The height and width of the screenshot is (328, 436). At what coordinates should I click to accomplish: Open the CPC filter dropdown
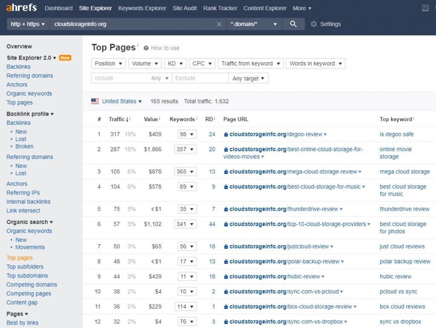click(202, 64)
